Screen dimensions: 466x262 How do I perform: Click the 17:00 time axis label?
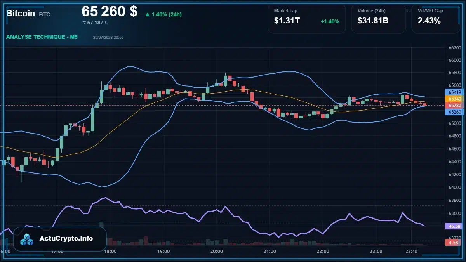click(x=57, y=251)
